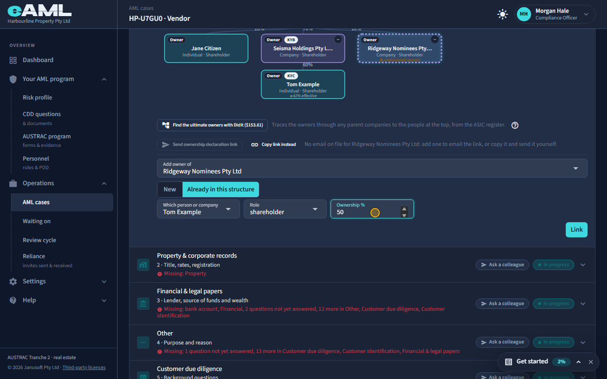Viewport: 607px width, 379px height.
Task: Click the Other section ellipsis icon
Action: [143, 342]
